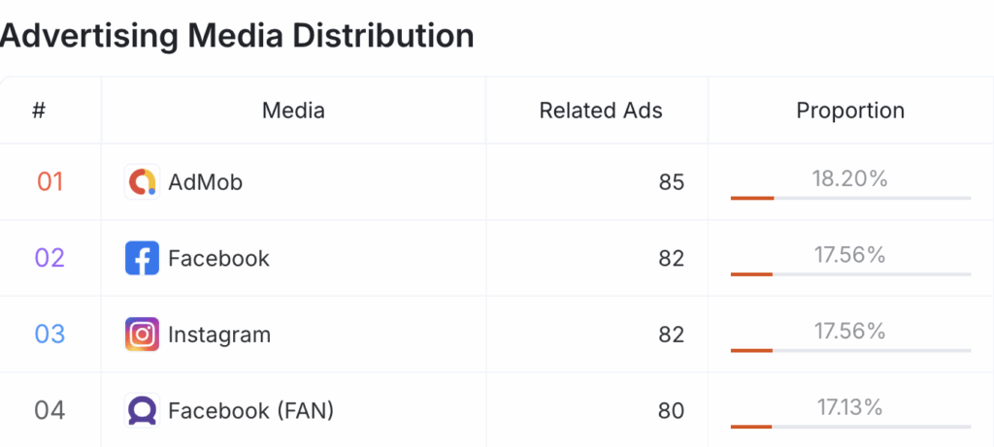Click the Proportion column header

coord(850,111)
